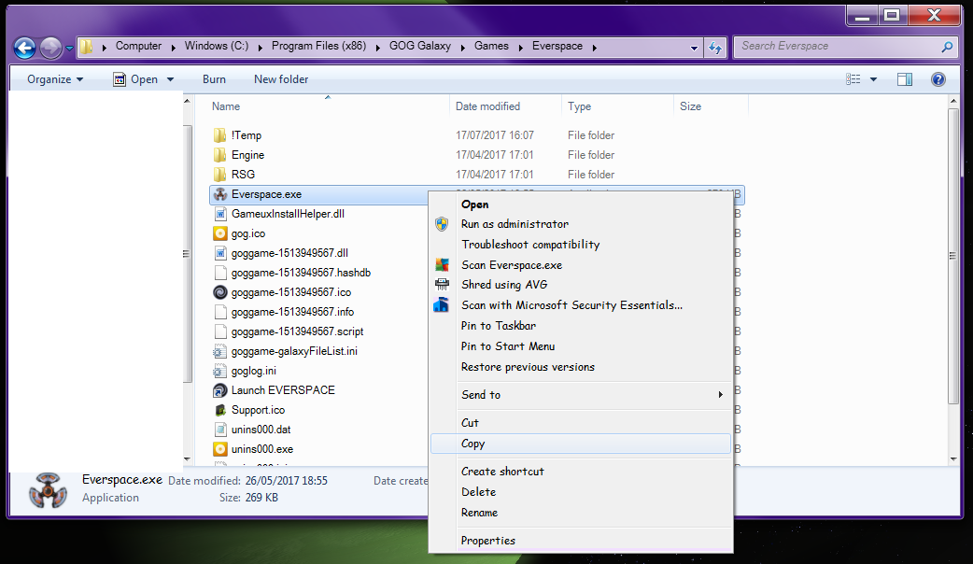Click the Everspace.exe details pane thumbnail
This screenshot has height=564, width=973.
48,490
